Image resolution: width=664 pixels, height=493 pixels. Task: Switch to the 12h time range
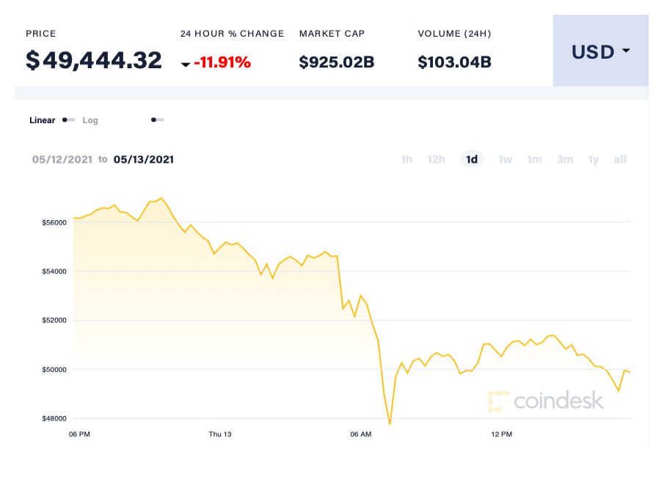point(437,159)
